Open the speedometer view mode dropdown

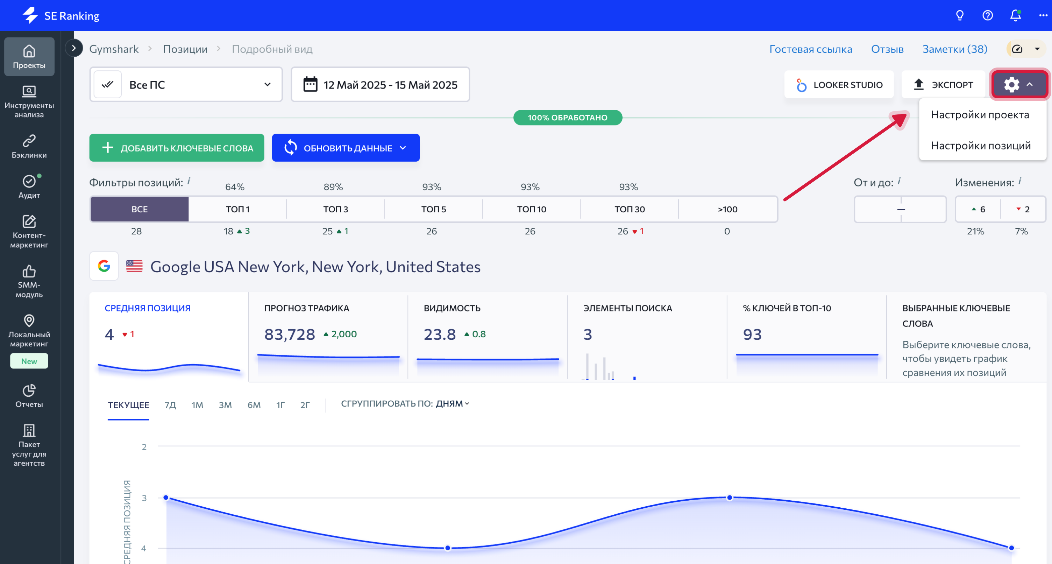[1027, 49]
